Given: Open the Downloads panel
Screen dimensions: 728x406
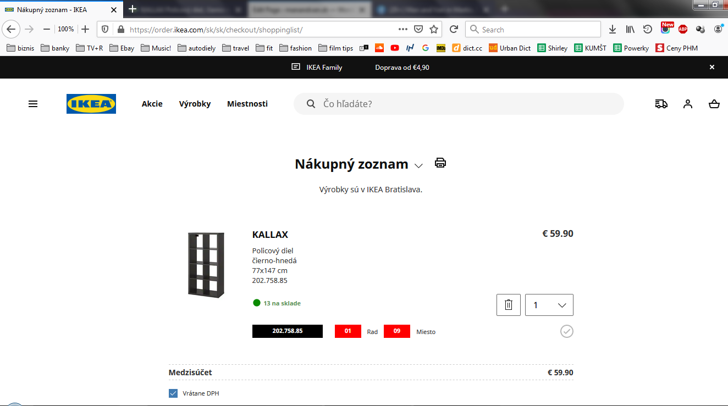Looking at the screenshot, I should tap(613, 30).
